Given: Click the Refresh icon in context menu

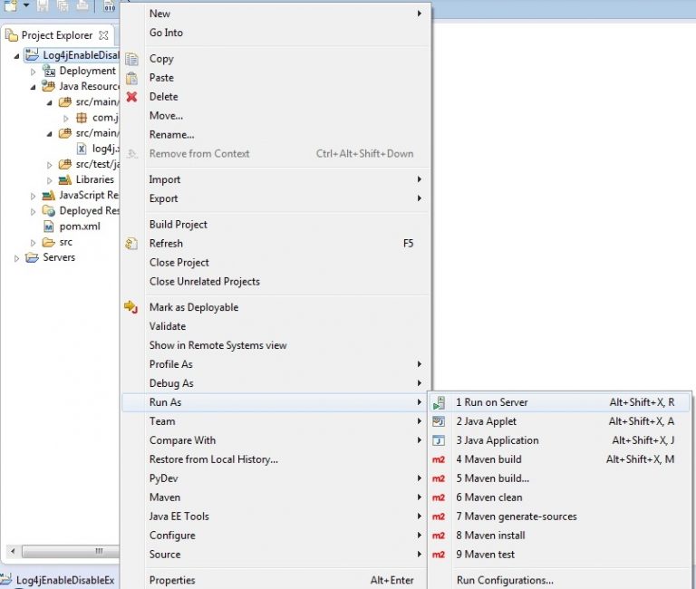Looking at the screenshot, I should click(x=131, y=243).
